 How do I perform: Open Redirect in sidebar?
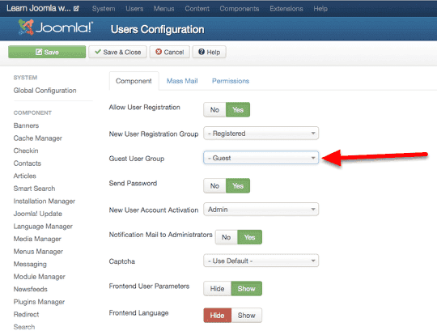click(26, 314)
